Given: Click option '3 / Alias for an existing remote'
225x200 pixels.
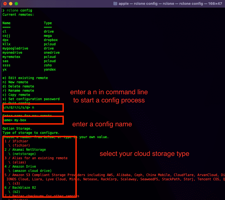Looking at the screenshot, I should [x=36, y=158].
